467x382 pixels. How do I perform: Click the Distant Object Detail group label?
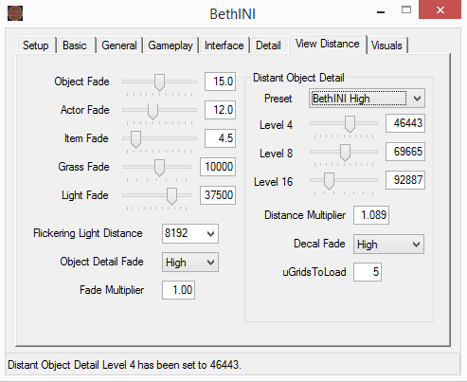(298, 78)
